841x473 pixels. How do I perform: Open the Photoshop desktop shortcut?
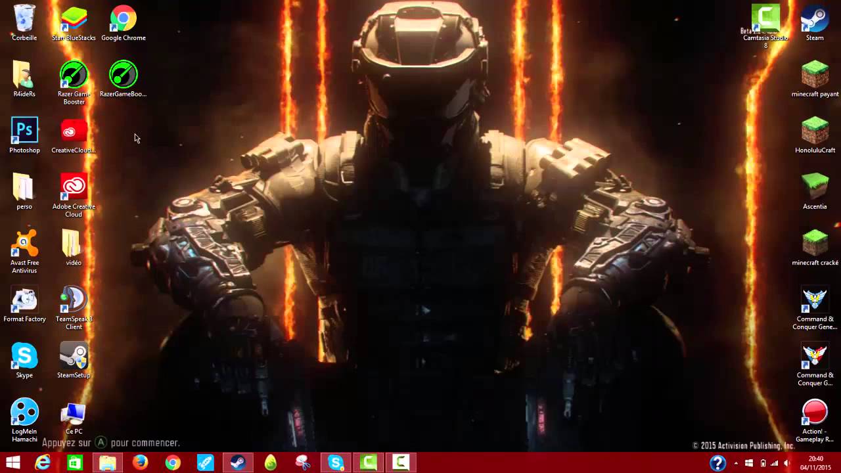24,131
